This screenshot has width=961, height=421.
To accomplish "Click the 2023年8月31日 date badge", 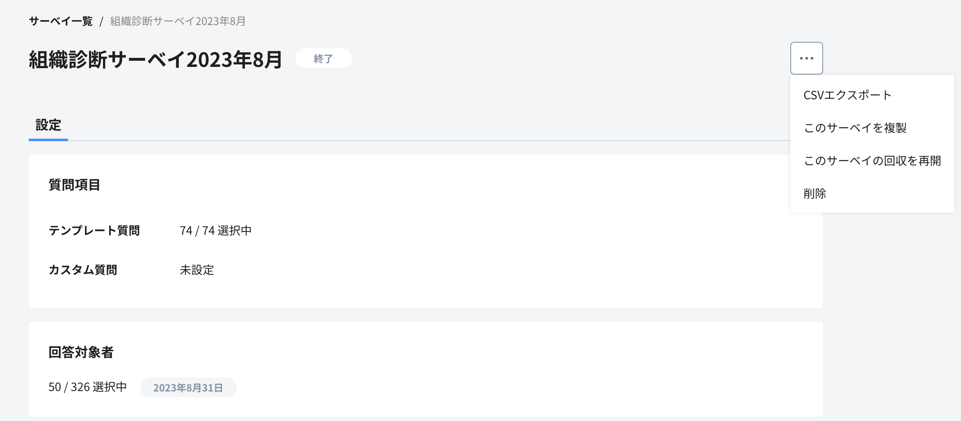I will 188,388.
